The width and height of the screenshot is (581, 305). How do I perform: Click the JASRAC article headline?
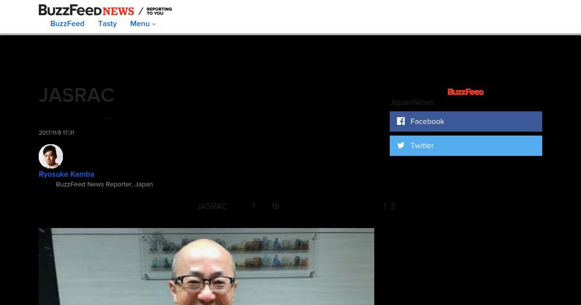[x=76, y=95]
